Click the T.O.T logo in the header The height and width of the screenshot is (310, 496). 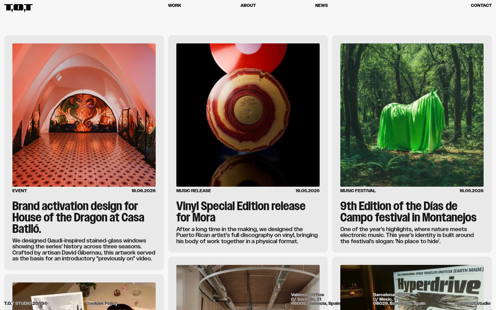[18, 8]
